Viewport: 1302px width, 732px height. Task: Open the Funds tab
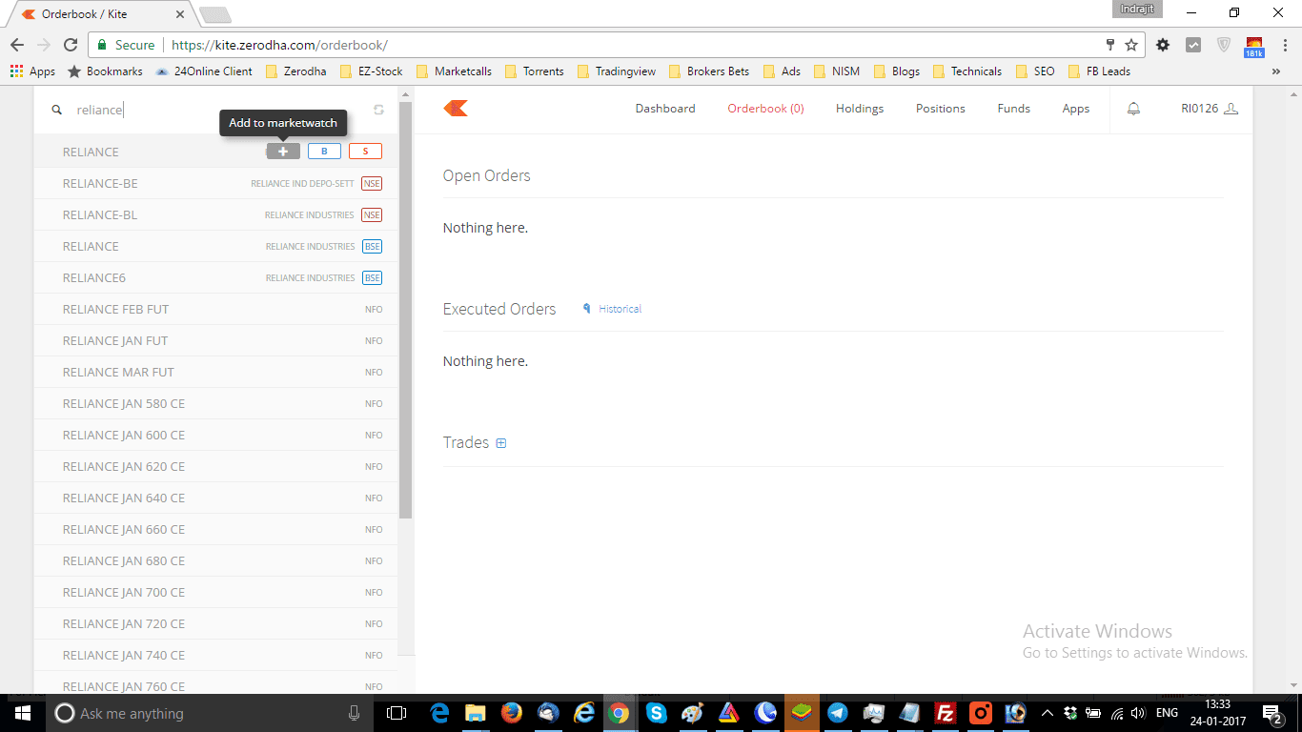[1014, 109]
